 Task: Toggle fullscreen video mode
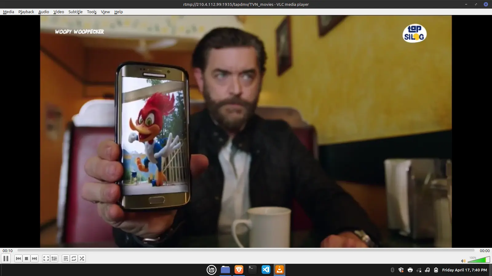pos(46,259)
